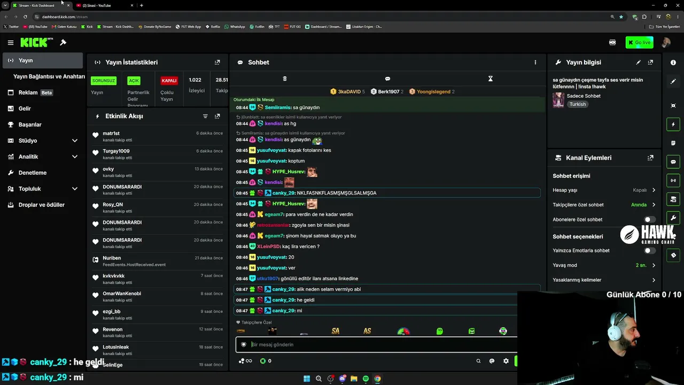Open Başarılar sidebar item
This screenshot has height=385, width=684.
(x=42, y=125)
